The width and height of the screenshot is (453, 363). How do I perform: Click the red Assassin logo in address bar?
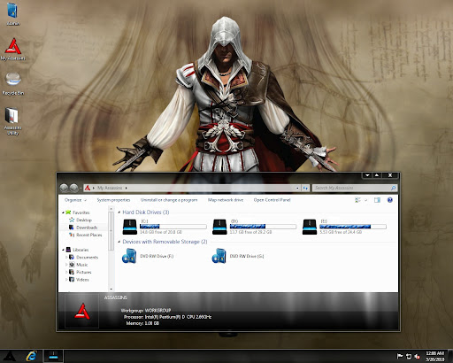coord(88,188)
